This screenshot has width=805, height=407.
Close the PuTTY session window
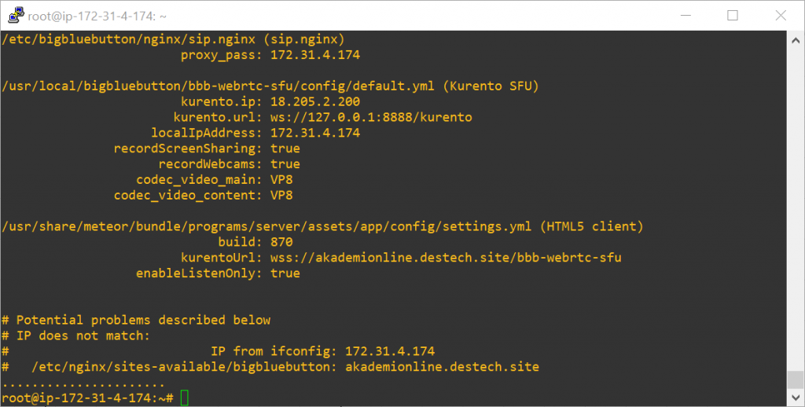coord(781,16)
